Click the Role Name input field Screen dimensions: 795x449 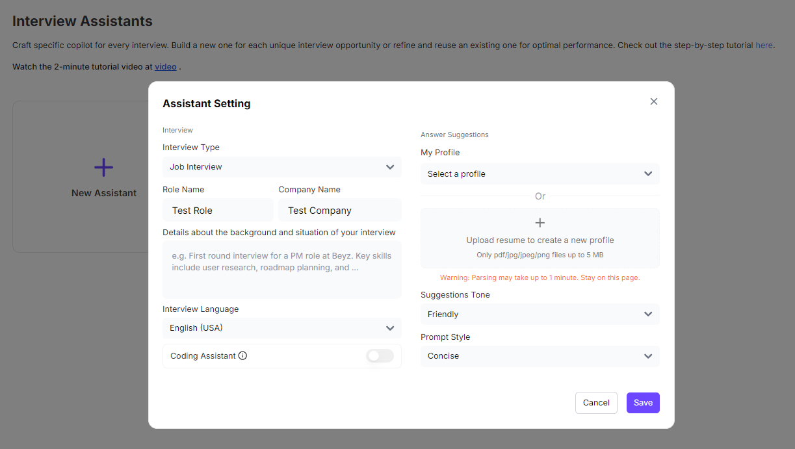tap(218, 211)
